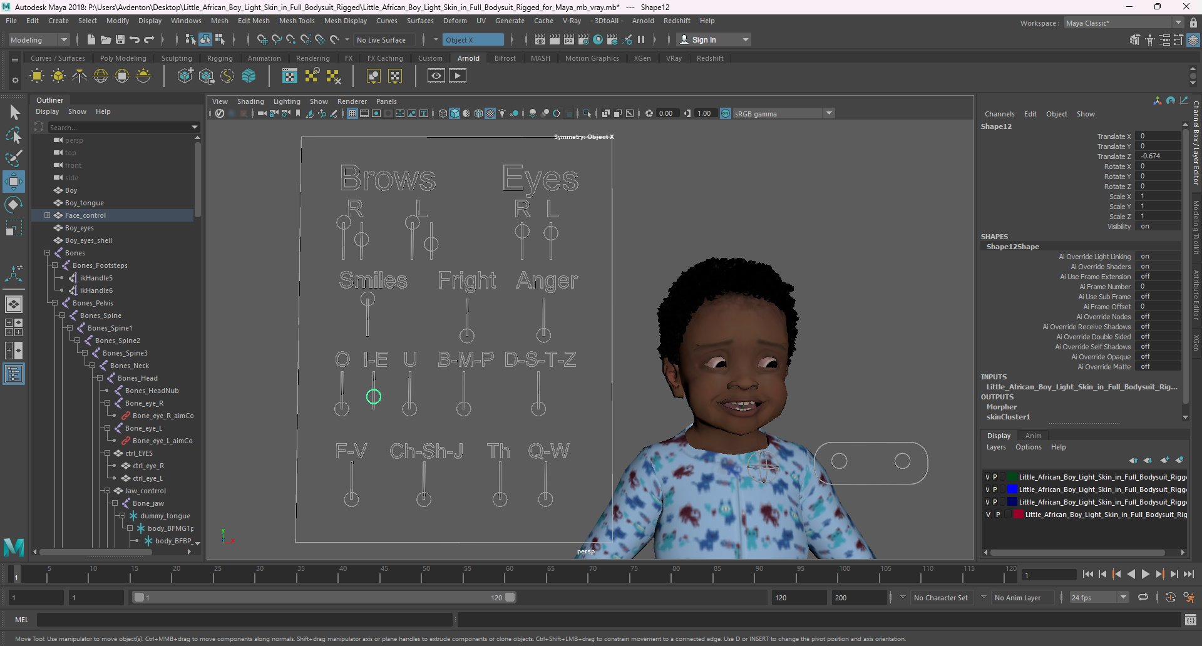
Task: Select the Arnold Area Light shelf icon
Action: tap(37, 76)
